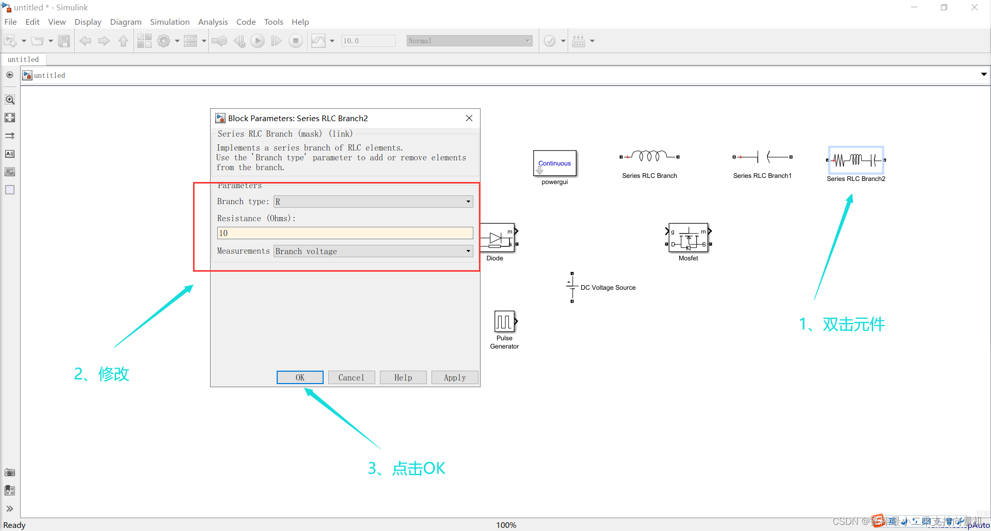
Task: Open Model Configuration Parameters gear icon
Action: pos(164,41)
